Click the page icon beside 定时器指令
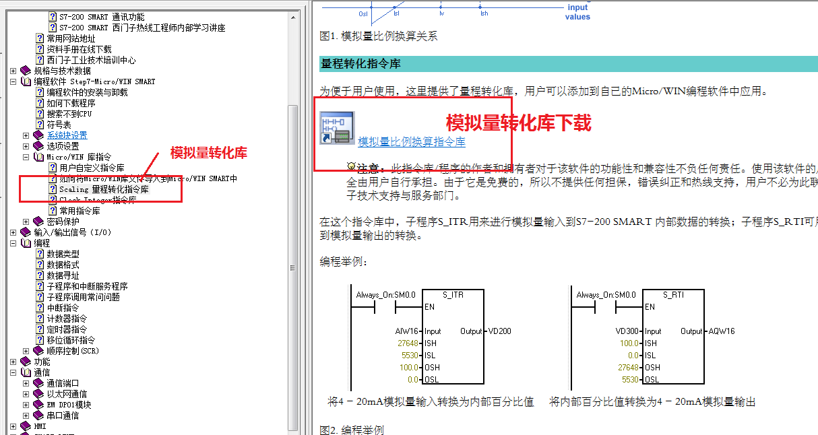 coord(40,329)
